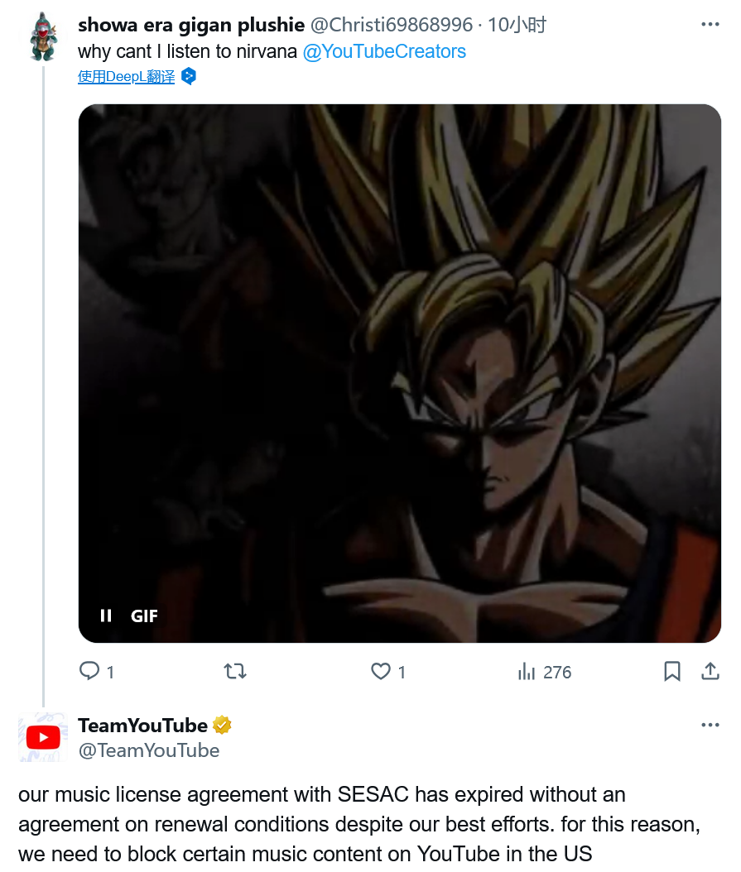Translate tweet using DeepL link
741x872 pixels.
click(127, 76)
